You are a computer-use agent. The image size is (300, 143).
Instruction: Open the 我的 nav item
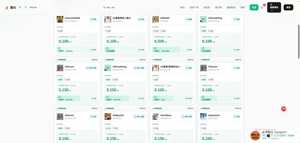243,7
